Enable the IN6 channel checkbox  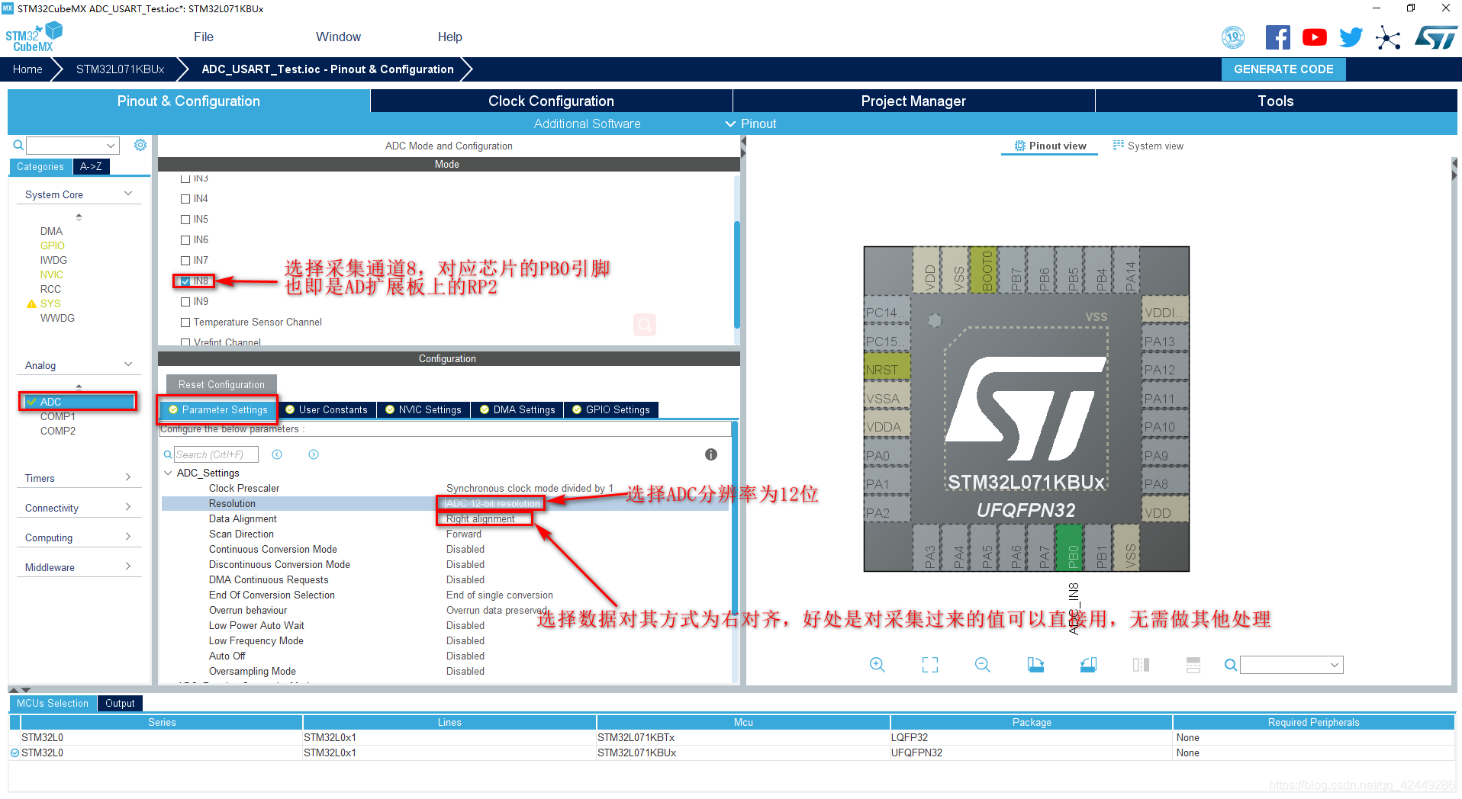[185, 240]
